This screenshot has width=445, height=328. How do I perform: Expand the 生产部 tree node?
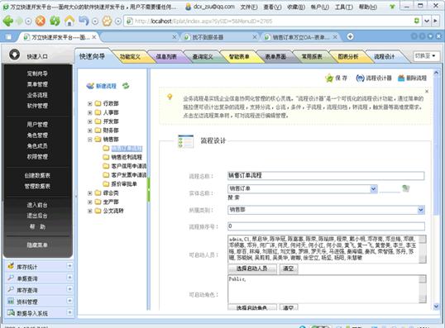tap(89, 202)
